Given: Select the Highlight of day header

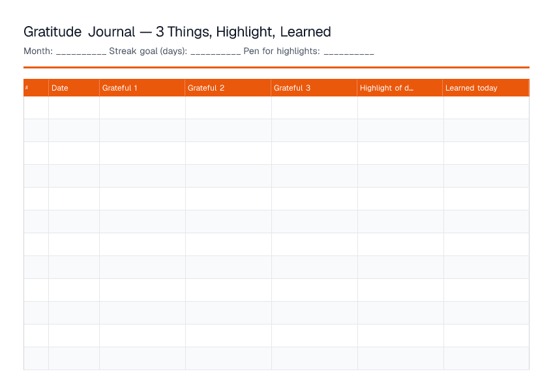Looking at the screenshot, I should pos(400,88).
